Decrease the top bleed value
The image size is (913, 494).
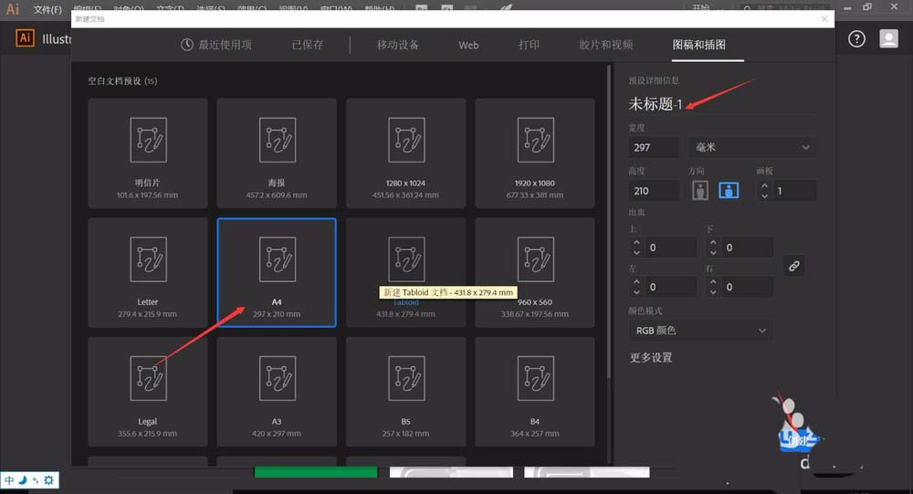click(x=636, y=252)
